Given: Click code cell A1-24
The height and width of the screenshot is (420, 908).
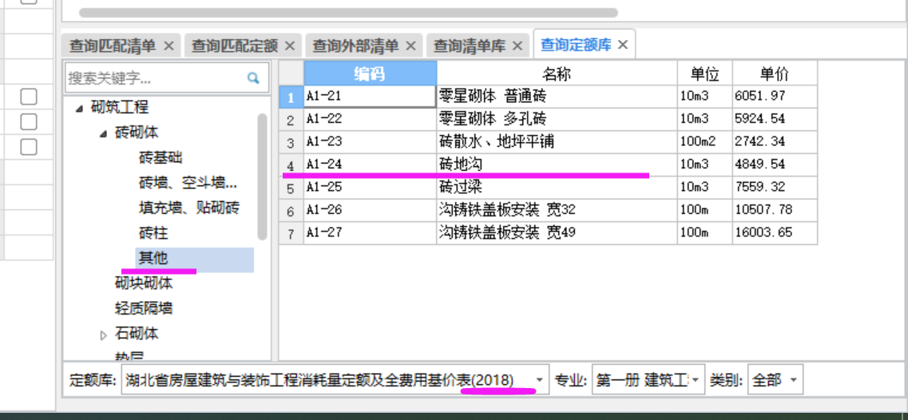Looking at the screenshot, I should coord(370,165).
